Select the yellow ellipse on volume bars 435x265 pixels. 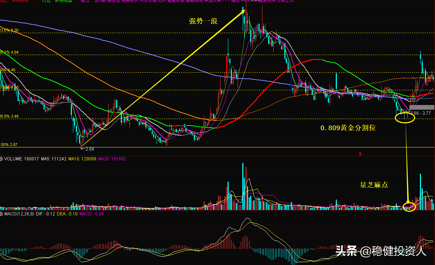(x=409, y=206)
